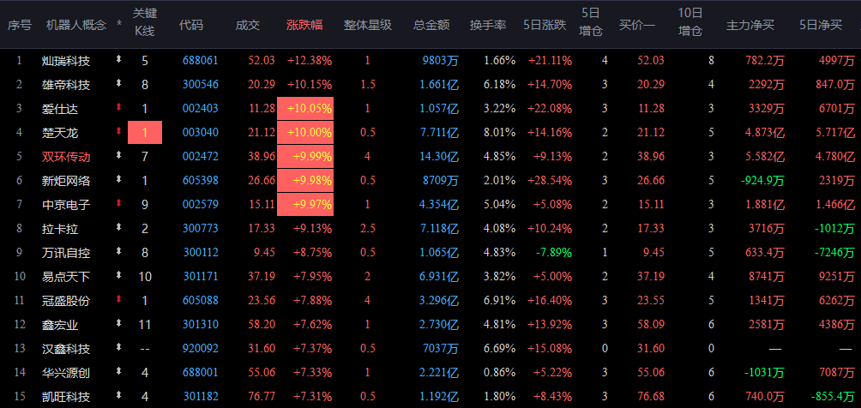861x408 pixels.
Task: Select stock name 爱仕达
Action: click(60, 109)
